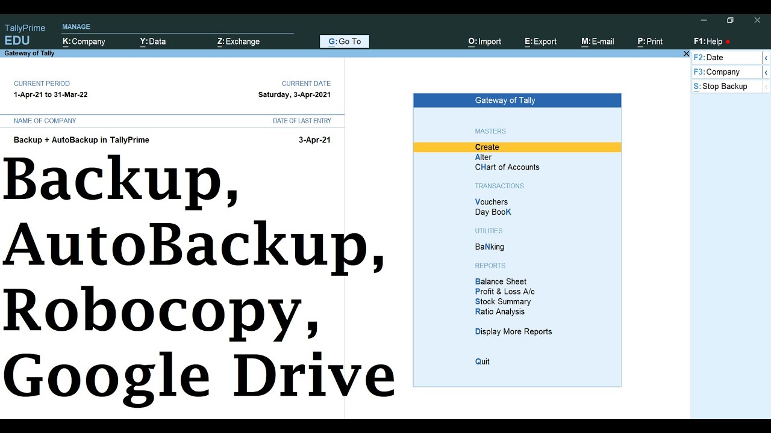Close the Gateway of Tally screen
Viewport: 771px width, 433px height.
point(686,54)
